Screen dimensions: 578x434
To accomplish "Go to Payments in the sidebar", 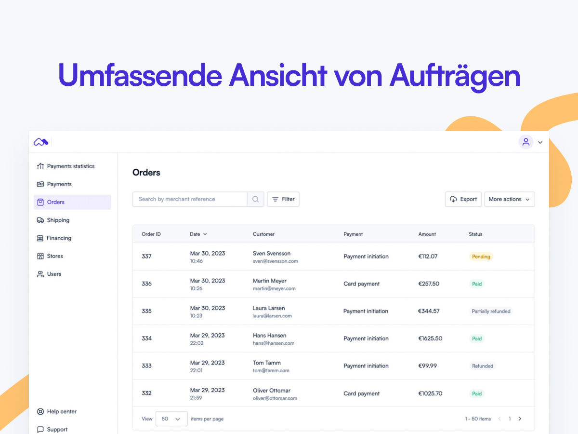I will click(59, 184).
